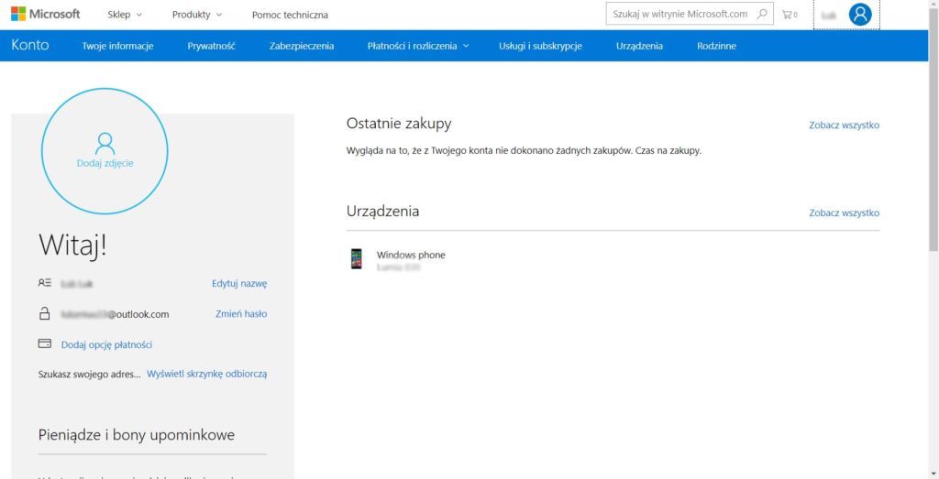939x479 pixels.
Task: Open Wyświetl skrzynkę odbiorczą link
Action: point(206,374)
